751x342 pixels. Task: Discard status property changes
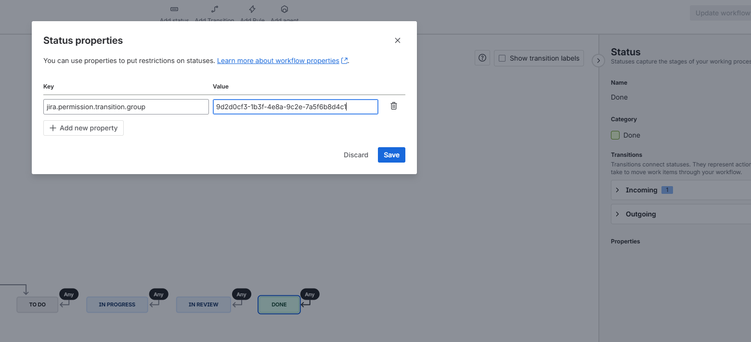pyautogui.click(x=356, y=155)
